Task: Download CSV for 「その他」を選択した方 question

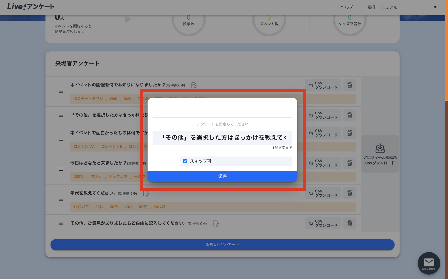Action: point(323,115)
